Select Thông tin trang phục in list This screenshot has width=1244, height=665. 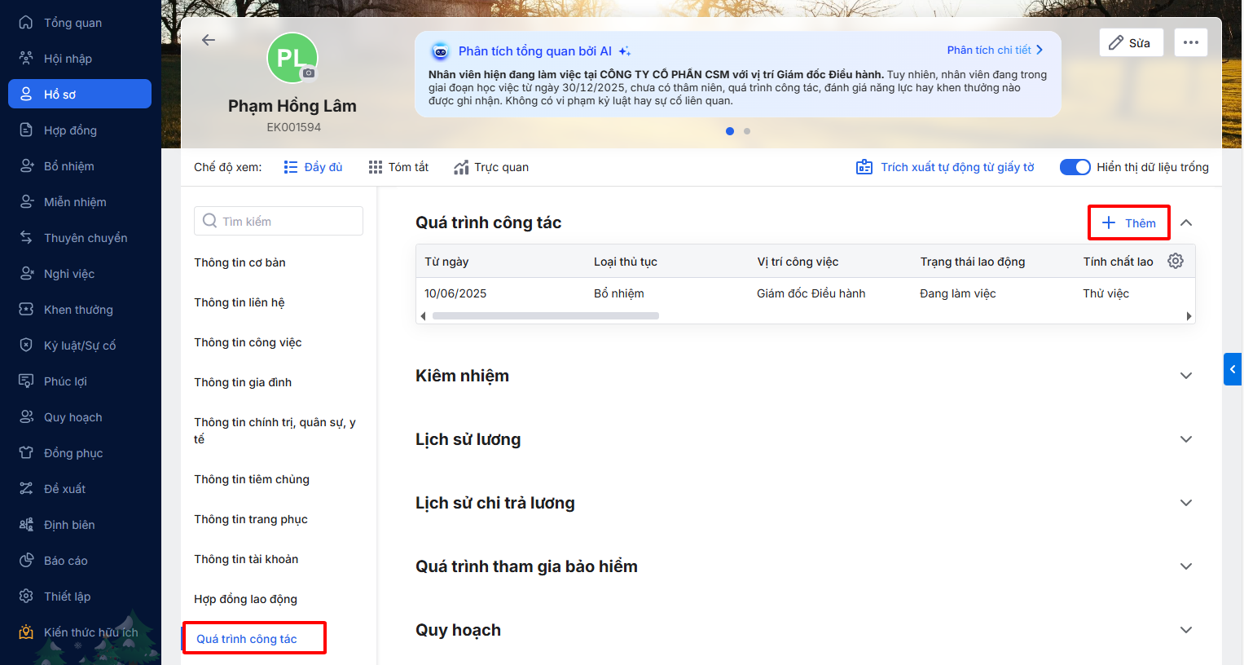pos(251,519)
